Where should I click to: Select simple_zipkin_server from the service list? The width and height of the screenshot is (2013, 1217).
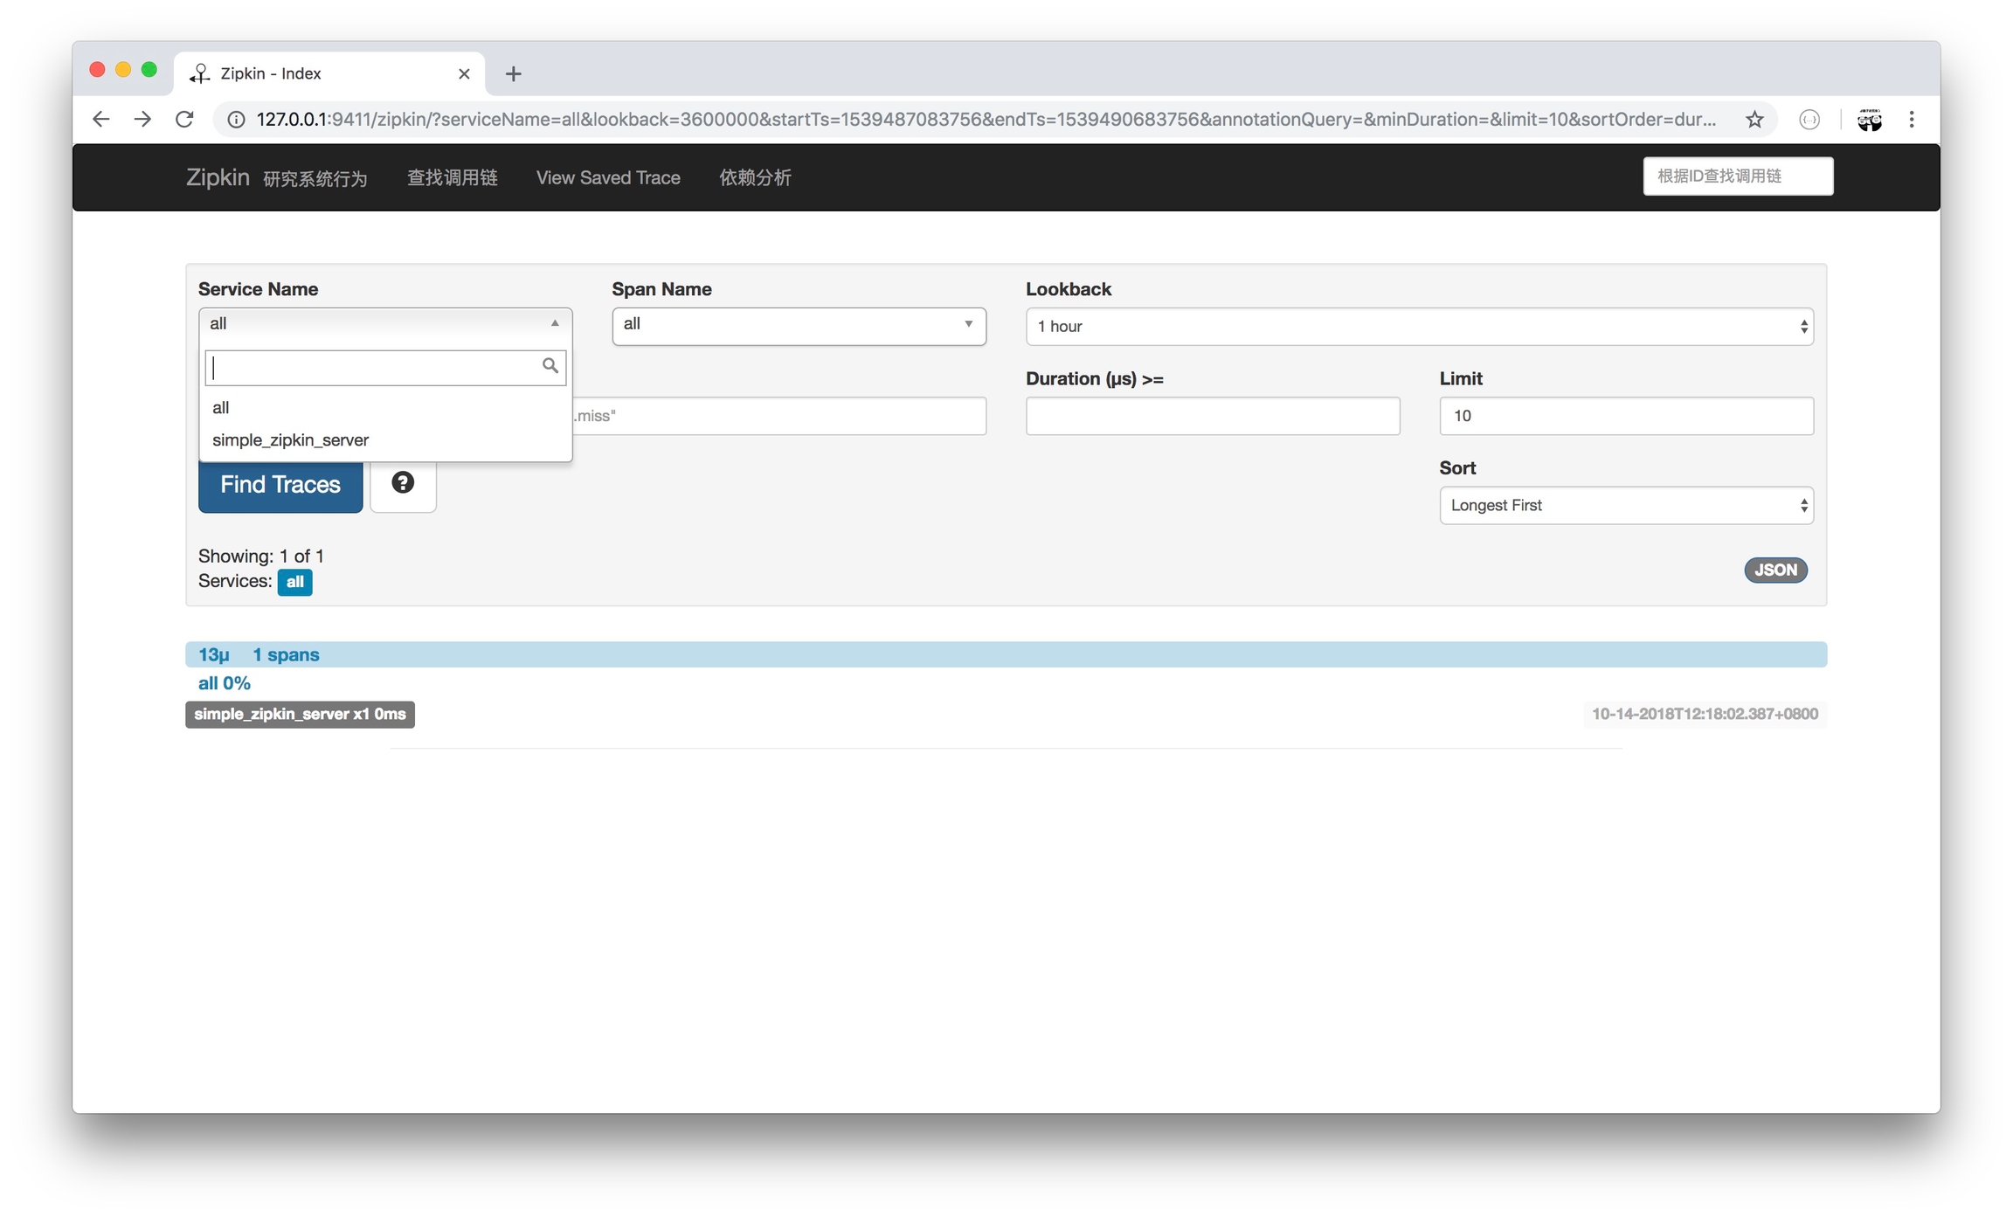click(x=290, y=439)
